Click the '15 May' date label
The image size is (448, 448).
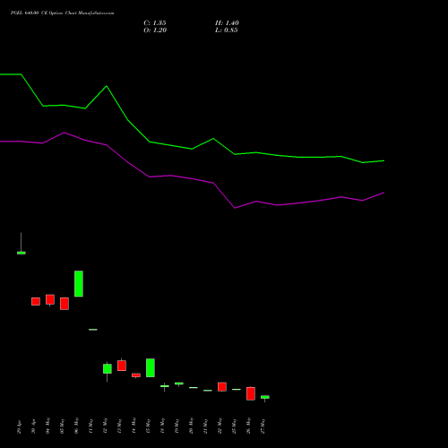(x=148, y=426)
